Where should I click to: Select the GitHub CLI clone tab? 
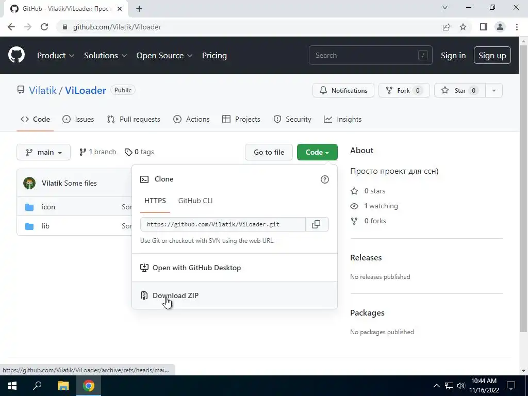coord(195,201)
